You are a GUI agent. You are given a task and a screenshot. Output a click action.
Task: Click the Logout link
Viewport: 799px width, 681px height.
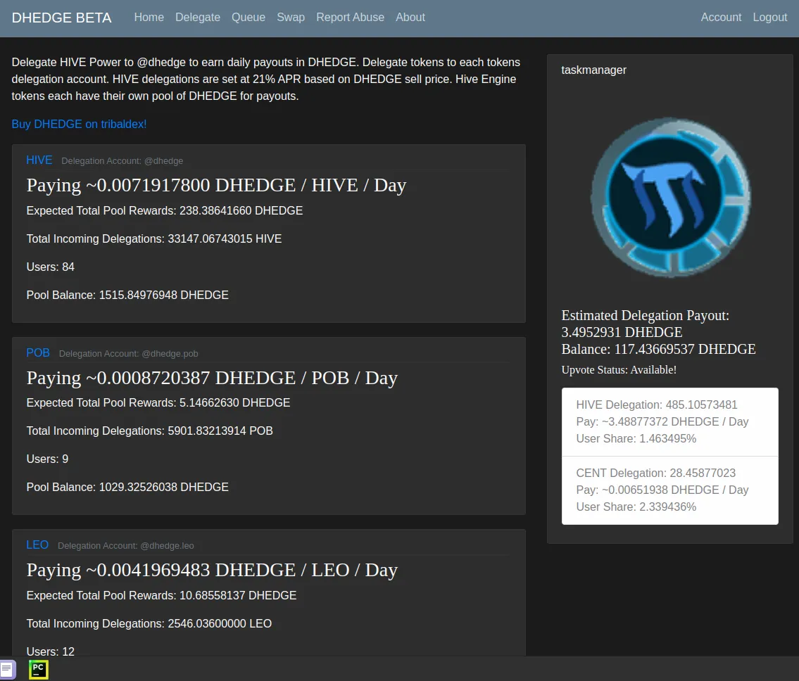coord(770,18)
